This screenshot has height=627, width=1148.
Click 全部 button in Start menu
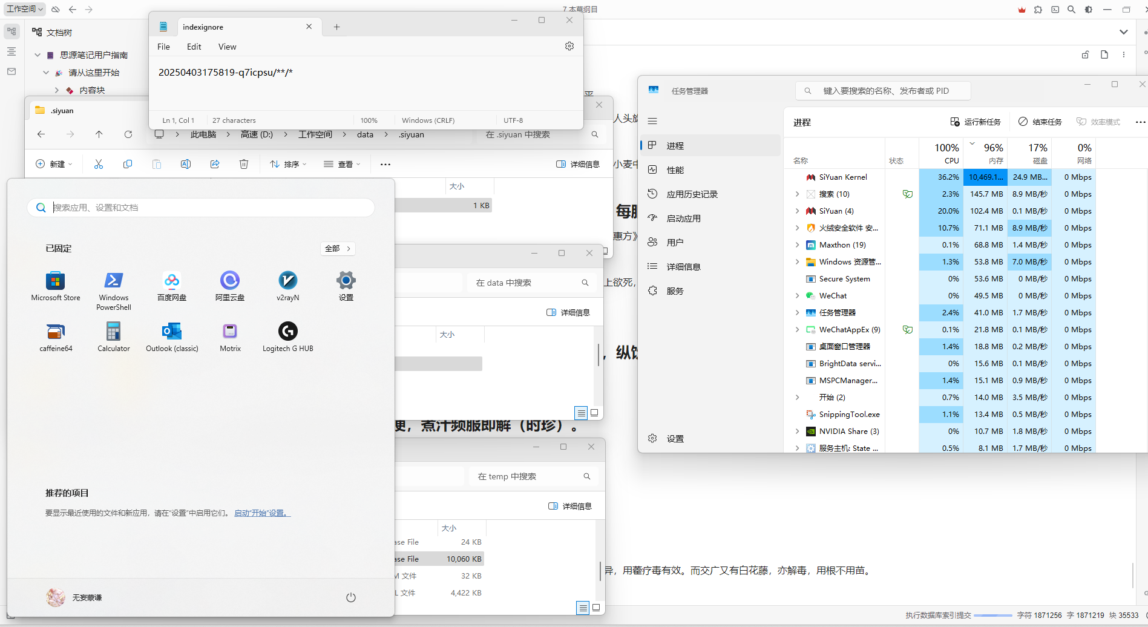(x=338, y=248)
